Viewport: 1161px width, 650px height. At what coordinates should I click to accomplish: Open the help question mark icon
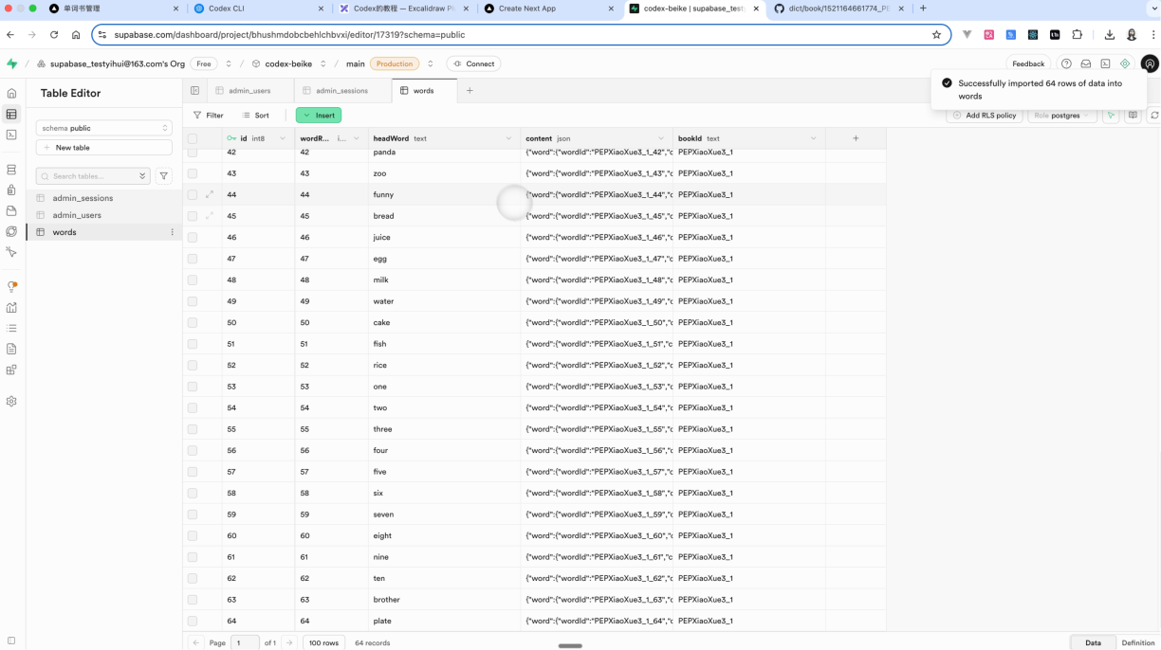[x=1066, y=63]
